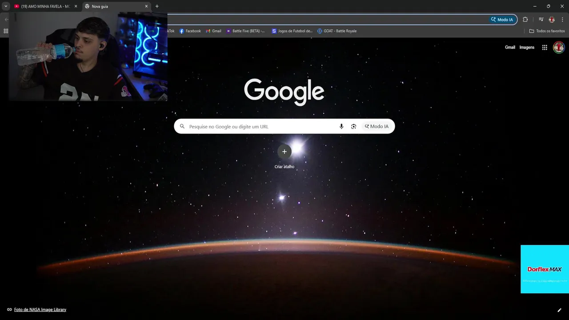
Task: Open the apps grid icon in bookmarks bar
Action: tap(6, 31)
